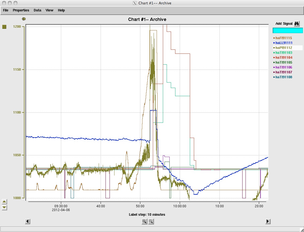Click the chart title Chart #1-- Archive
Viewport: 304px width, 232px height.
point(147,19)
